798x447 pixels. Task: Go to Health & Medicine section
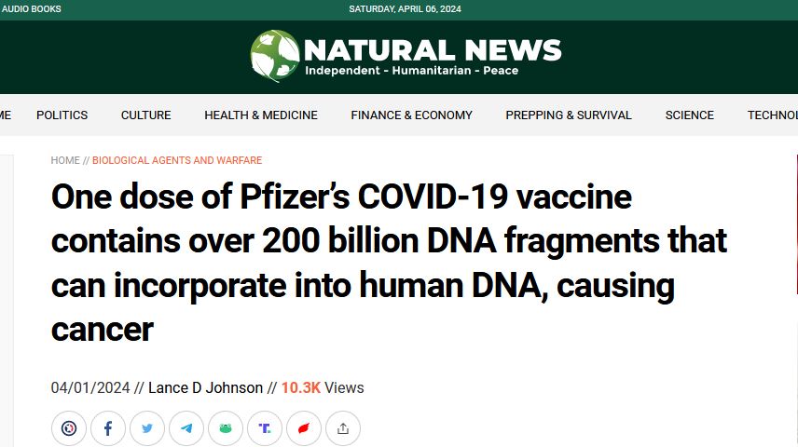click(x=261, y=115)
